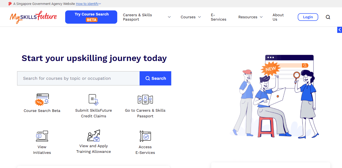342x168 pixels.
Task: Click the red lion Singapore Government icon
Action: pos(10,4)
